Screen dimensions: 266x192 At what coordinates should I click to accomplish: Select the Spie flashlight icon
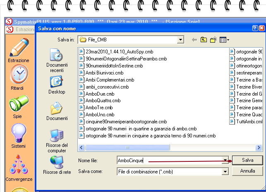pos(19,103)
